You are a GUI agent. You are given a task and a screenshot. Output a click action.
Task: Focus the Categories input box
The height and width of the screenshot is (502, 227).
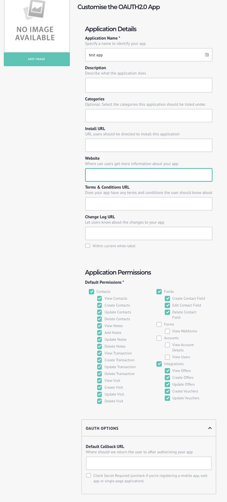coord(148,116)
